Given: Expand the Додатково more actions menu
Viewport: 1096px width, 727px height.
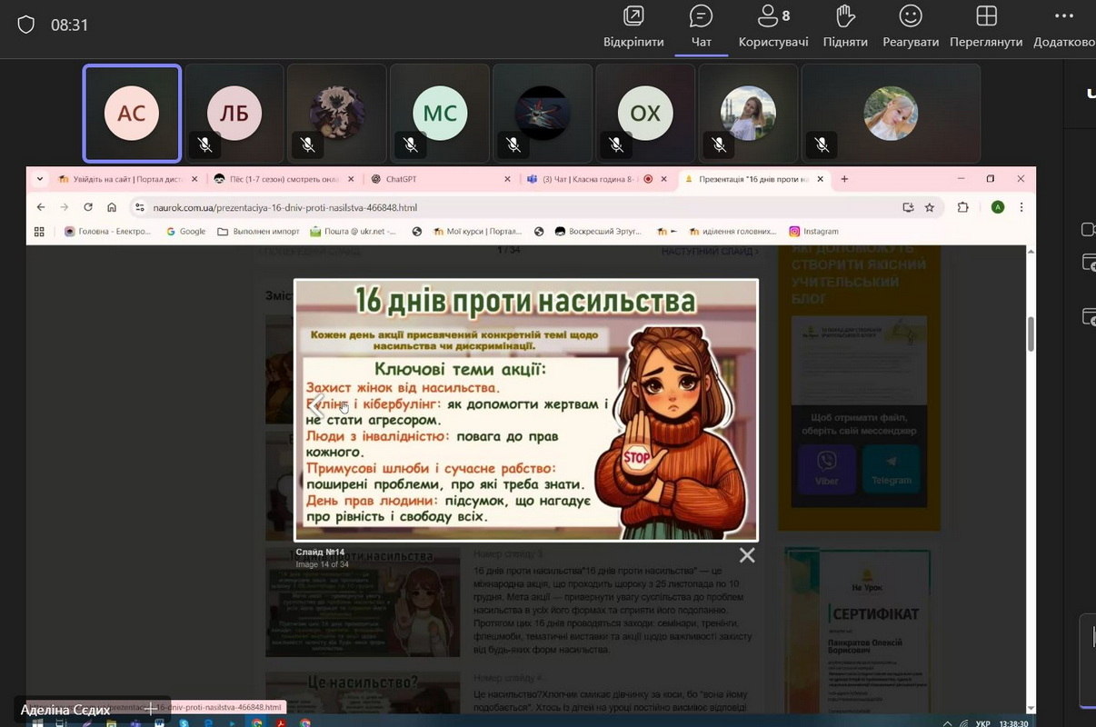Looking at the screenshot, I should (x=1064, y=26).
